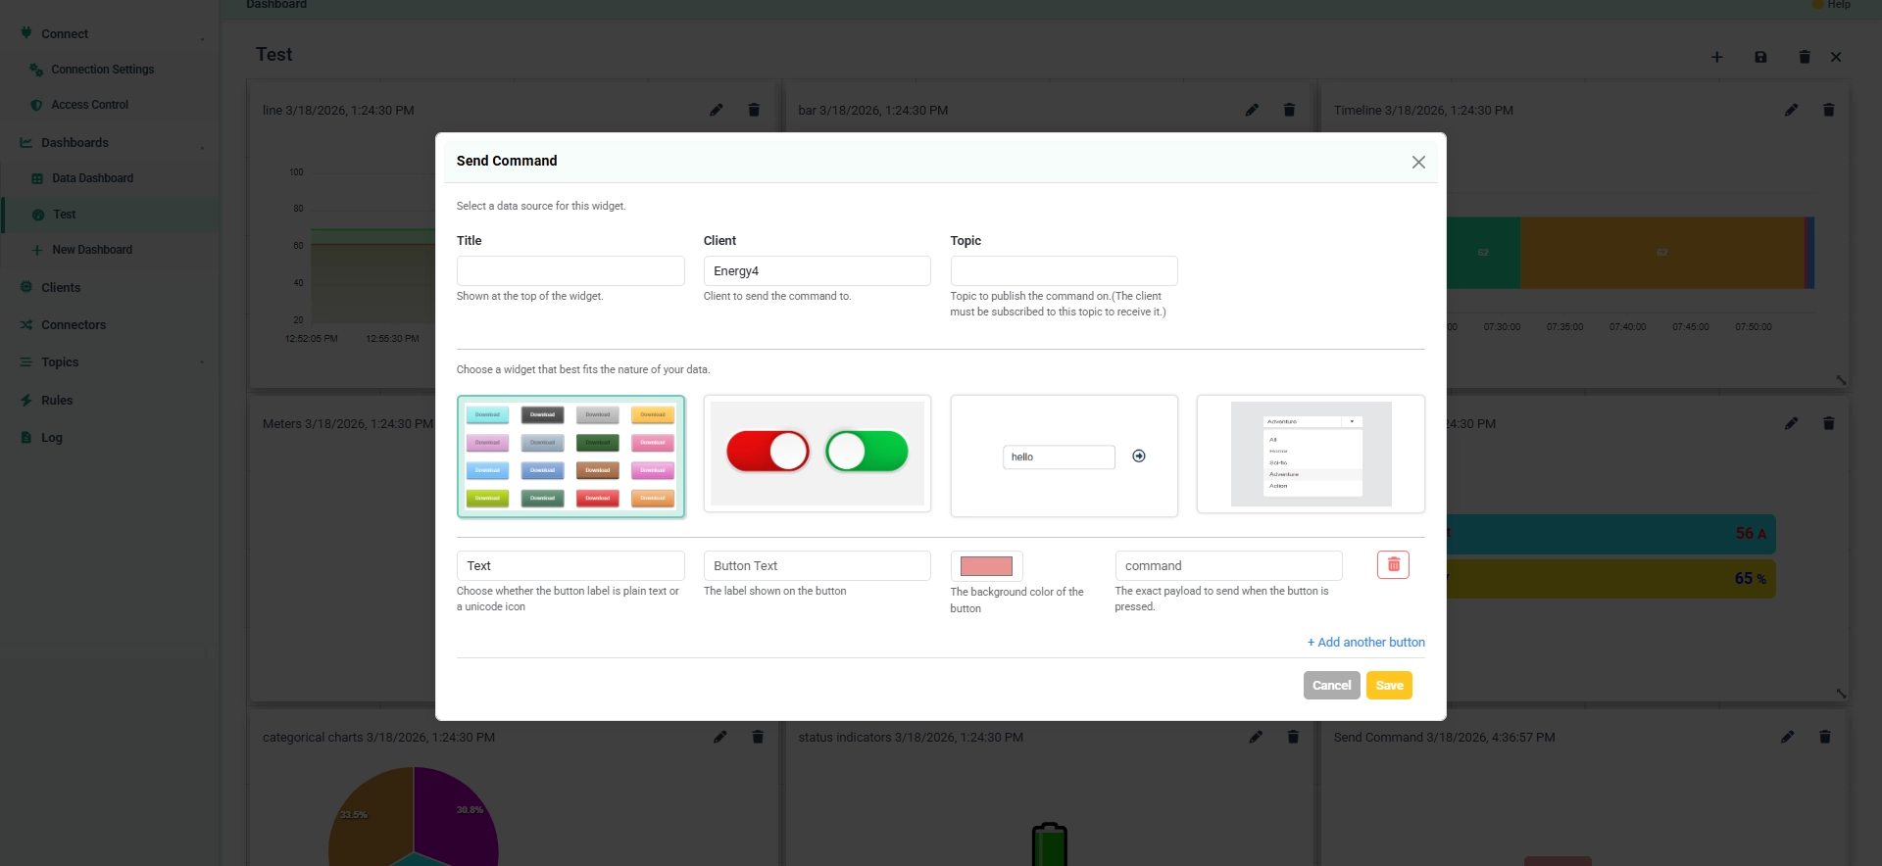This screenshot has height=866, width=1882.
Task: Edit the bar widget with pencil icon
Action: [x=1252, y=110]
